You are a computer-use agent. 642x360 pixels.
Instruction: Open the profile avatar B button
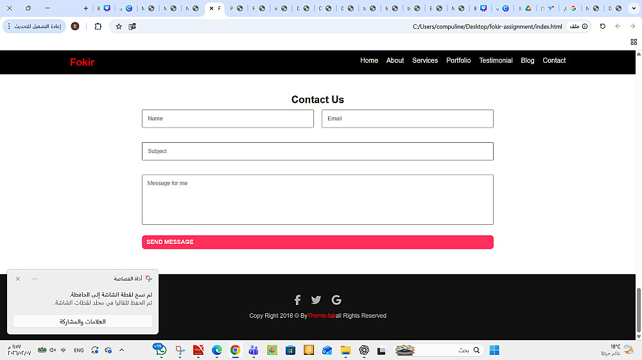click(75, 26)
